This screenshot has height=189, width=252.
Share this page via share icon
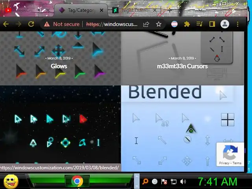pyautogui.click(x=146, y=24)
